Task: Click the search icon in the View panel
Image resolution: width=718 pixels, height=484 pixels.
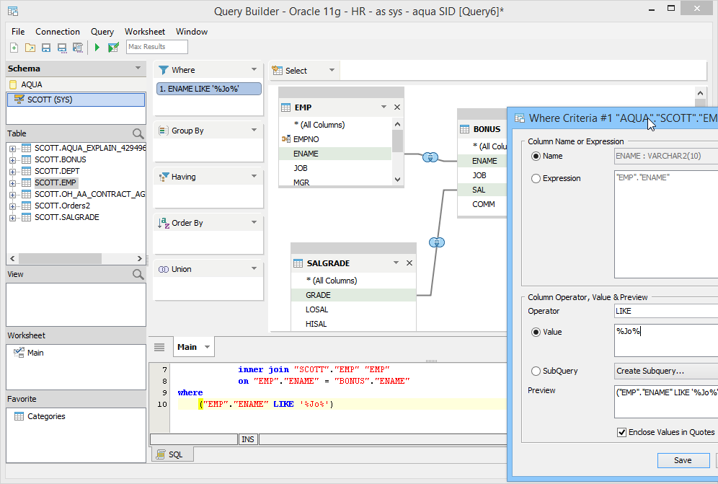Action: [138, 274]
